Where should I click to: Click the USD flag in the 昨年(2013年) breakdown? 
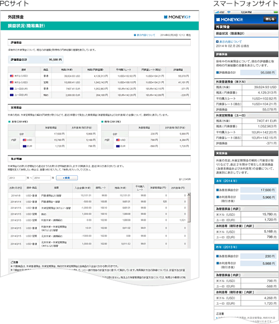click(118, 140)
